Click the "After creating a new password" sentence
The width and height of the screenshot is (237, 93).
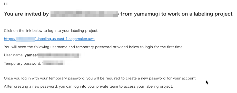click(88, 86)
